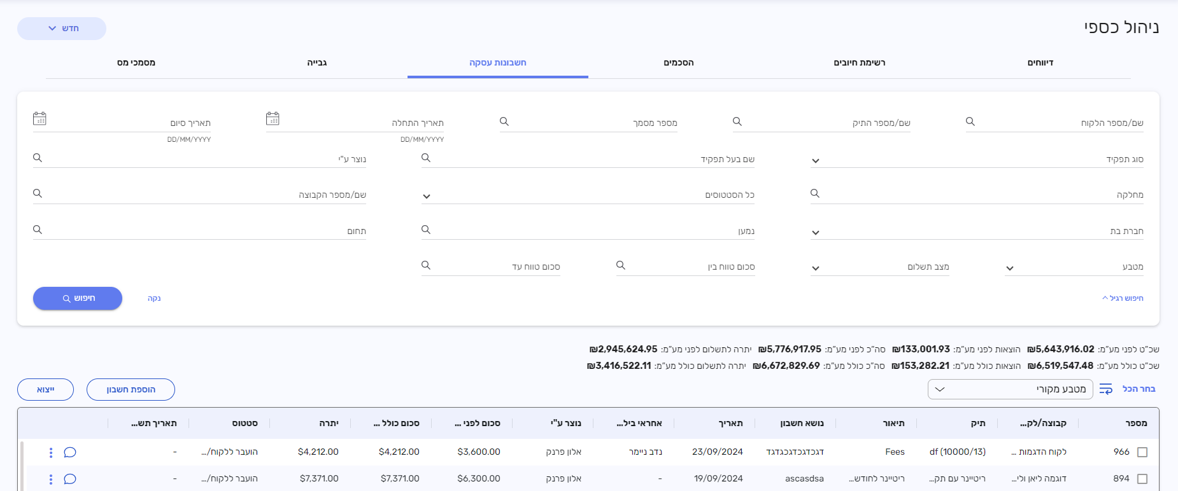
Task: Check the checkbox for invoice 966
Action: pos(1142,452)
